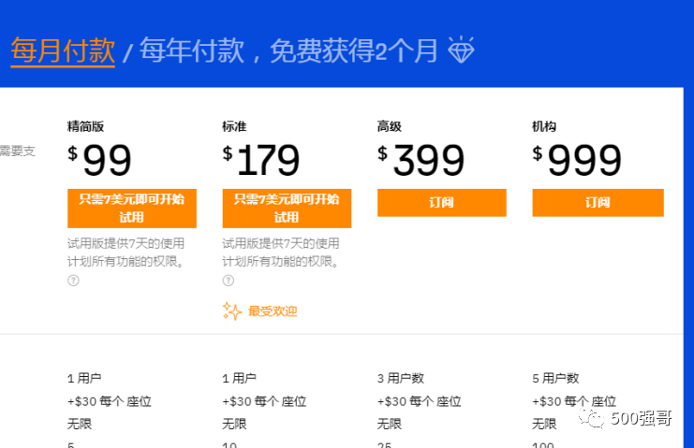Start the 标准 plan $7 trial

click(287, 208)
